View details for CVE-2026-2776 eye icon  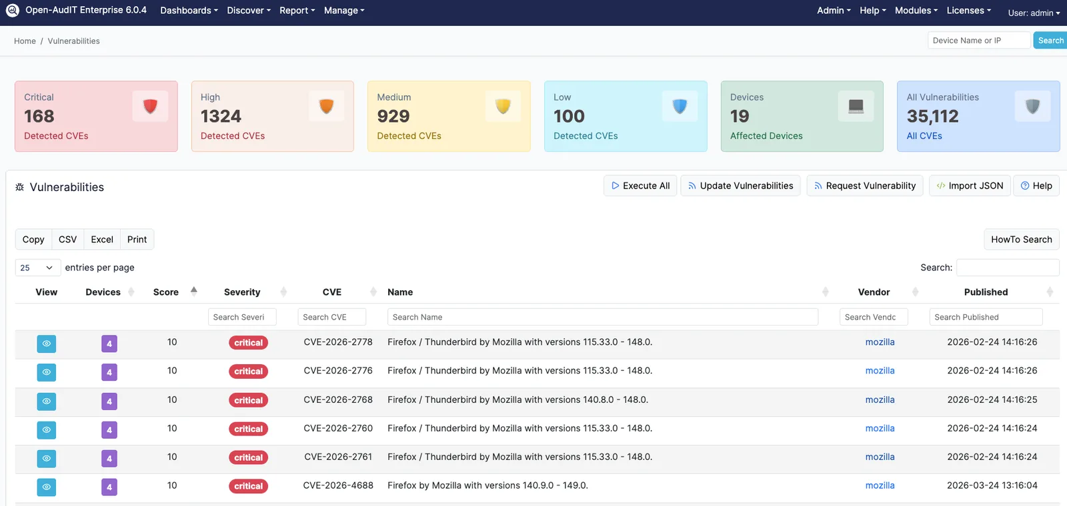[47, 372]
